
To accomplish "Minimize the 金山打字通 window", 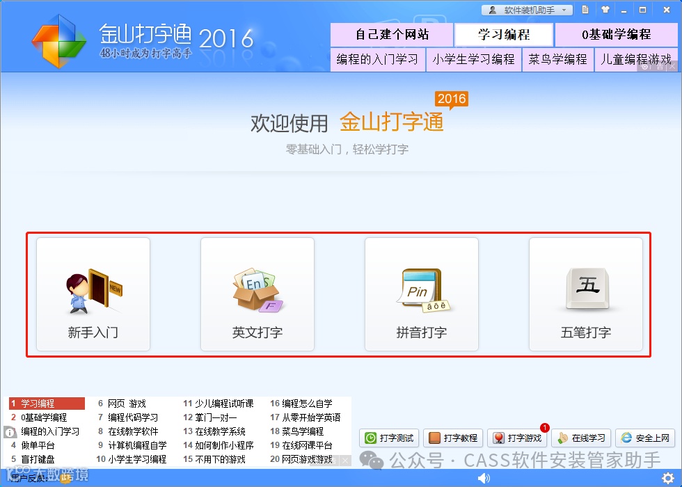I will (x=624, y=10).
